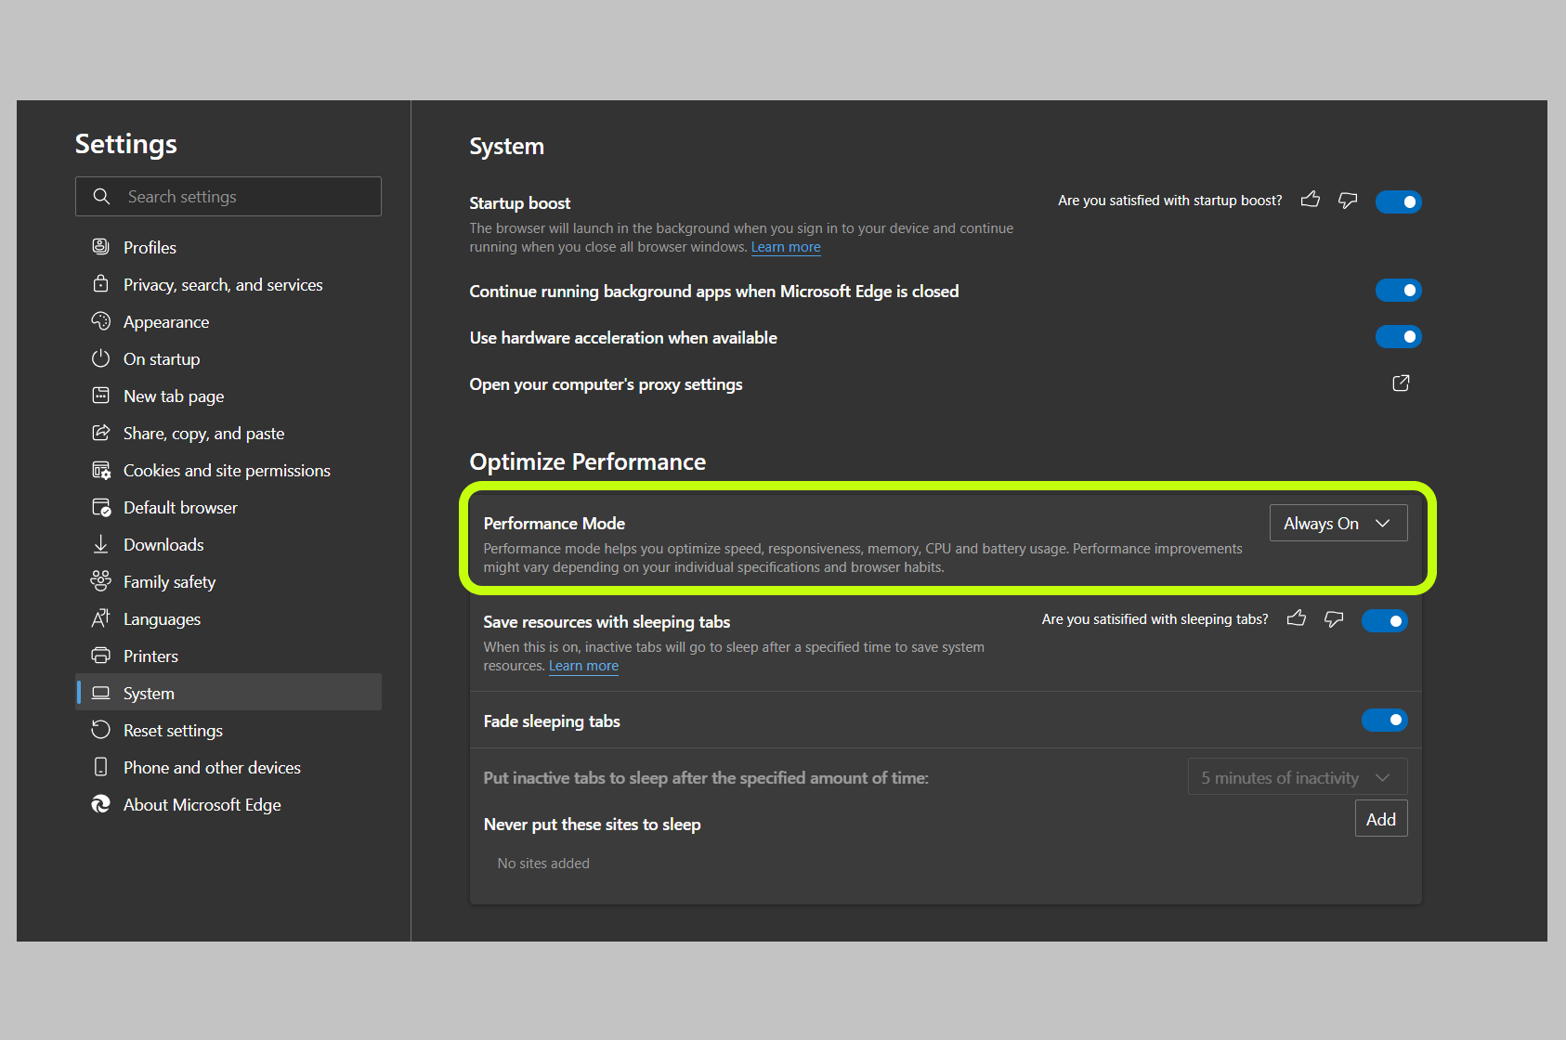This screenshot has width=1566, height=1040.
Task: Click the Family safety icon
Action: 100,581
